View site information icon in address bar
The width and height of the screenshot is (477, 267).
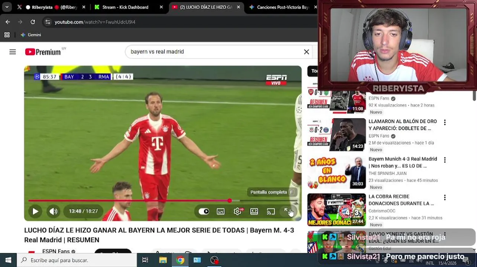coord(48,22)
